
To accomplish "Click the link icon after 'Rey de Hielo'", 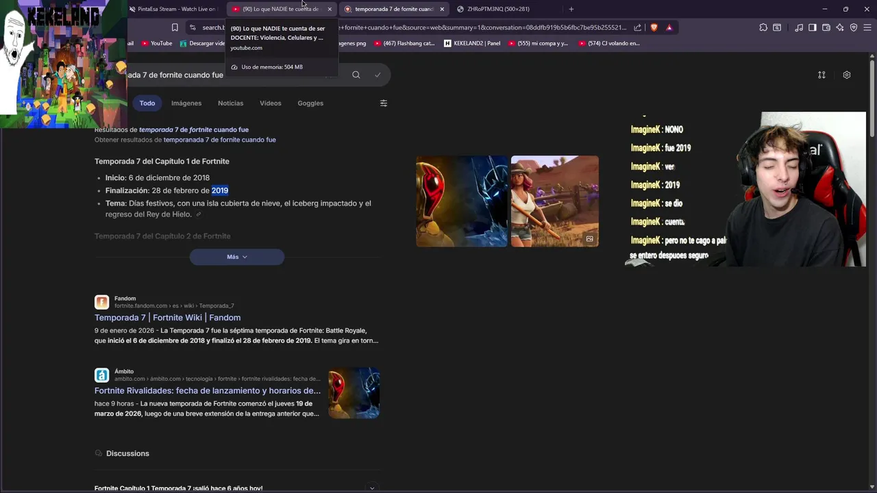I will [x=199, y=214].
